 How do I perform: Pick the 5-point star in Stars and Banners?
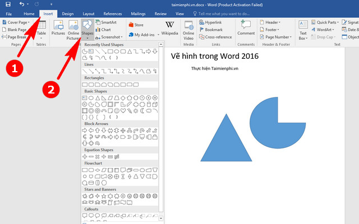pyautogui.click(x=104, y=196)
